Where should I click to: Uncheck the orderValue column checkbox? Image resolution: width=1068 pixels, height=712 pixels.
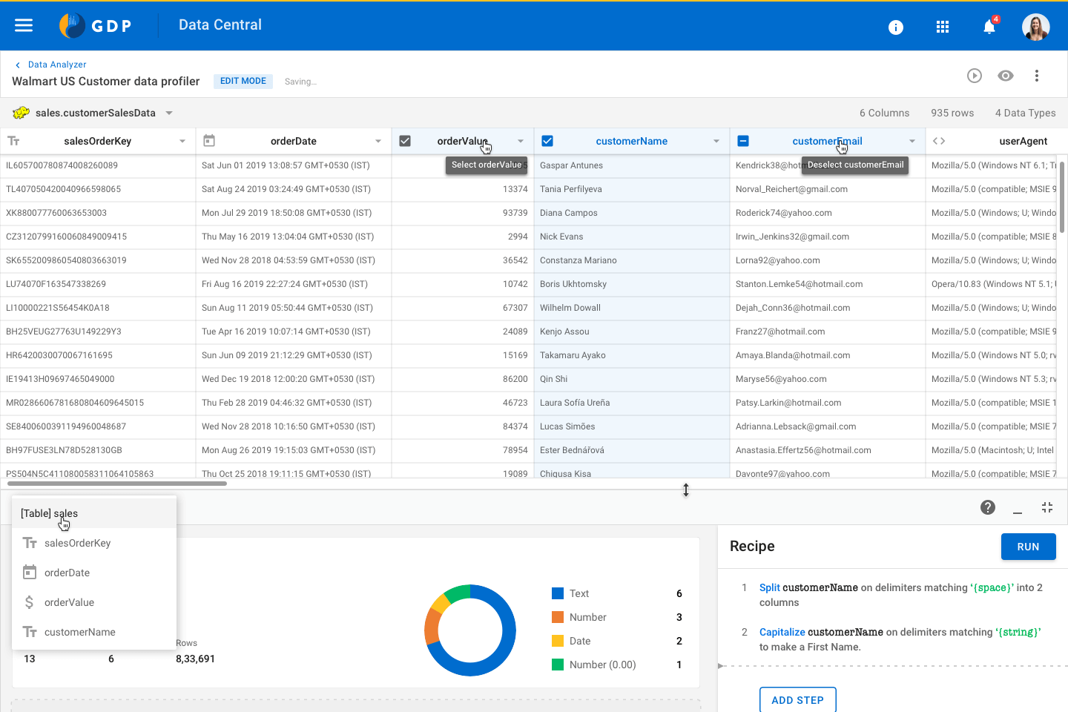tap(405, 140)
